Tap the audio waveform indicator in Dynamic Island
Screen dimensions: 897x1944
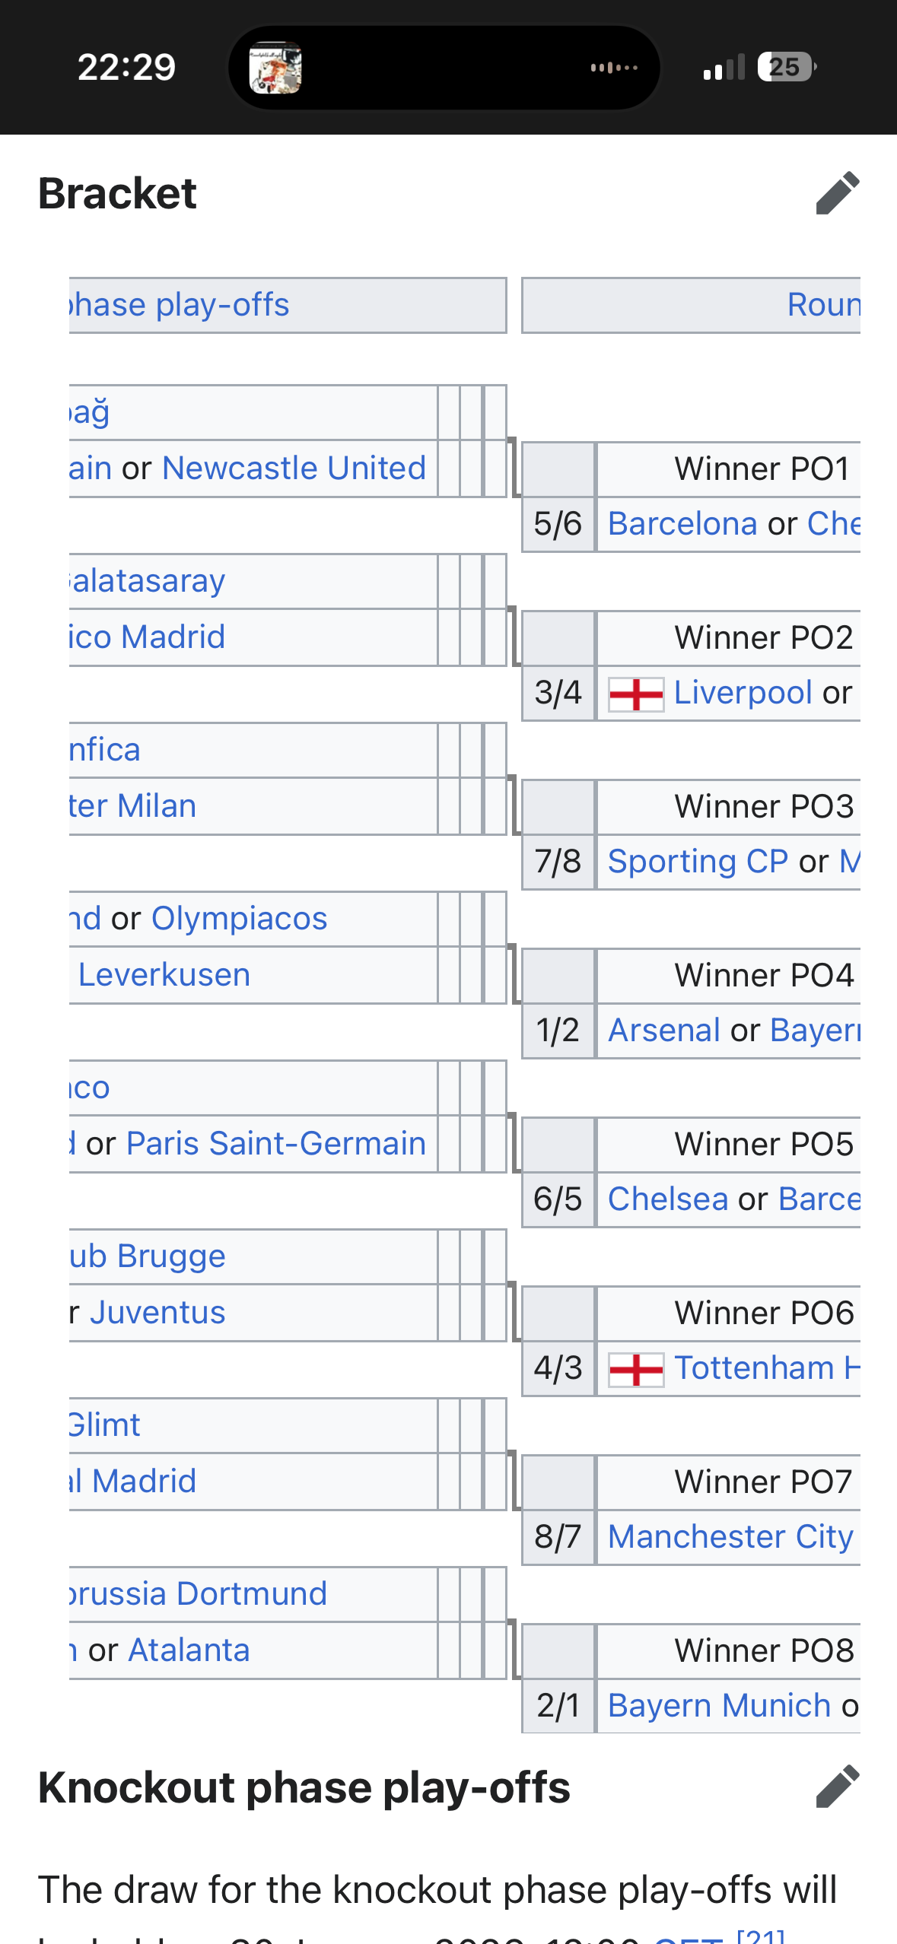pyautogui.click(x=614, y=68)
